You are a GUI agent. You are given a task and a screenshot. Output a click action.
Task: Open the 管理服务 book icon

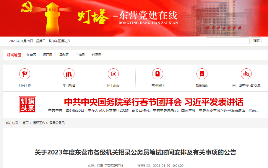click(x=157, y=74)
